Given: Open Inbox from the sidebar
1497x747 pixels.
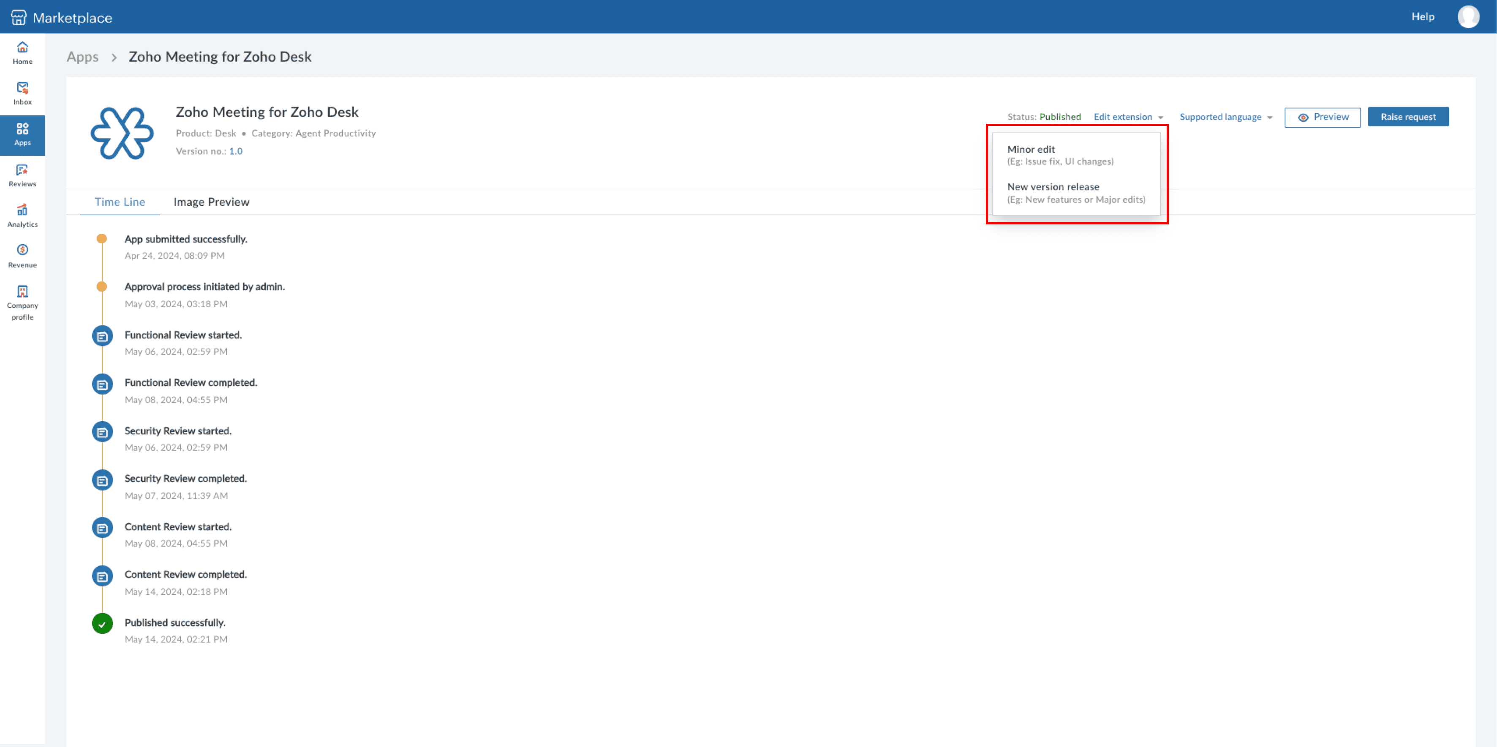Looking at the screenshot, I should click(x=23, y=94).
